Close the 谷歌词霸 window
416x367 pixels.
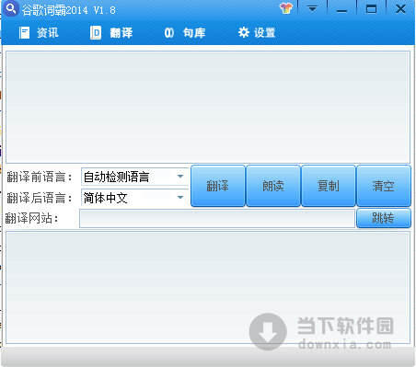point(400,8)
